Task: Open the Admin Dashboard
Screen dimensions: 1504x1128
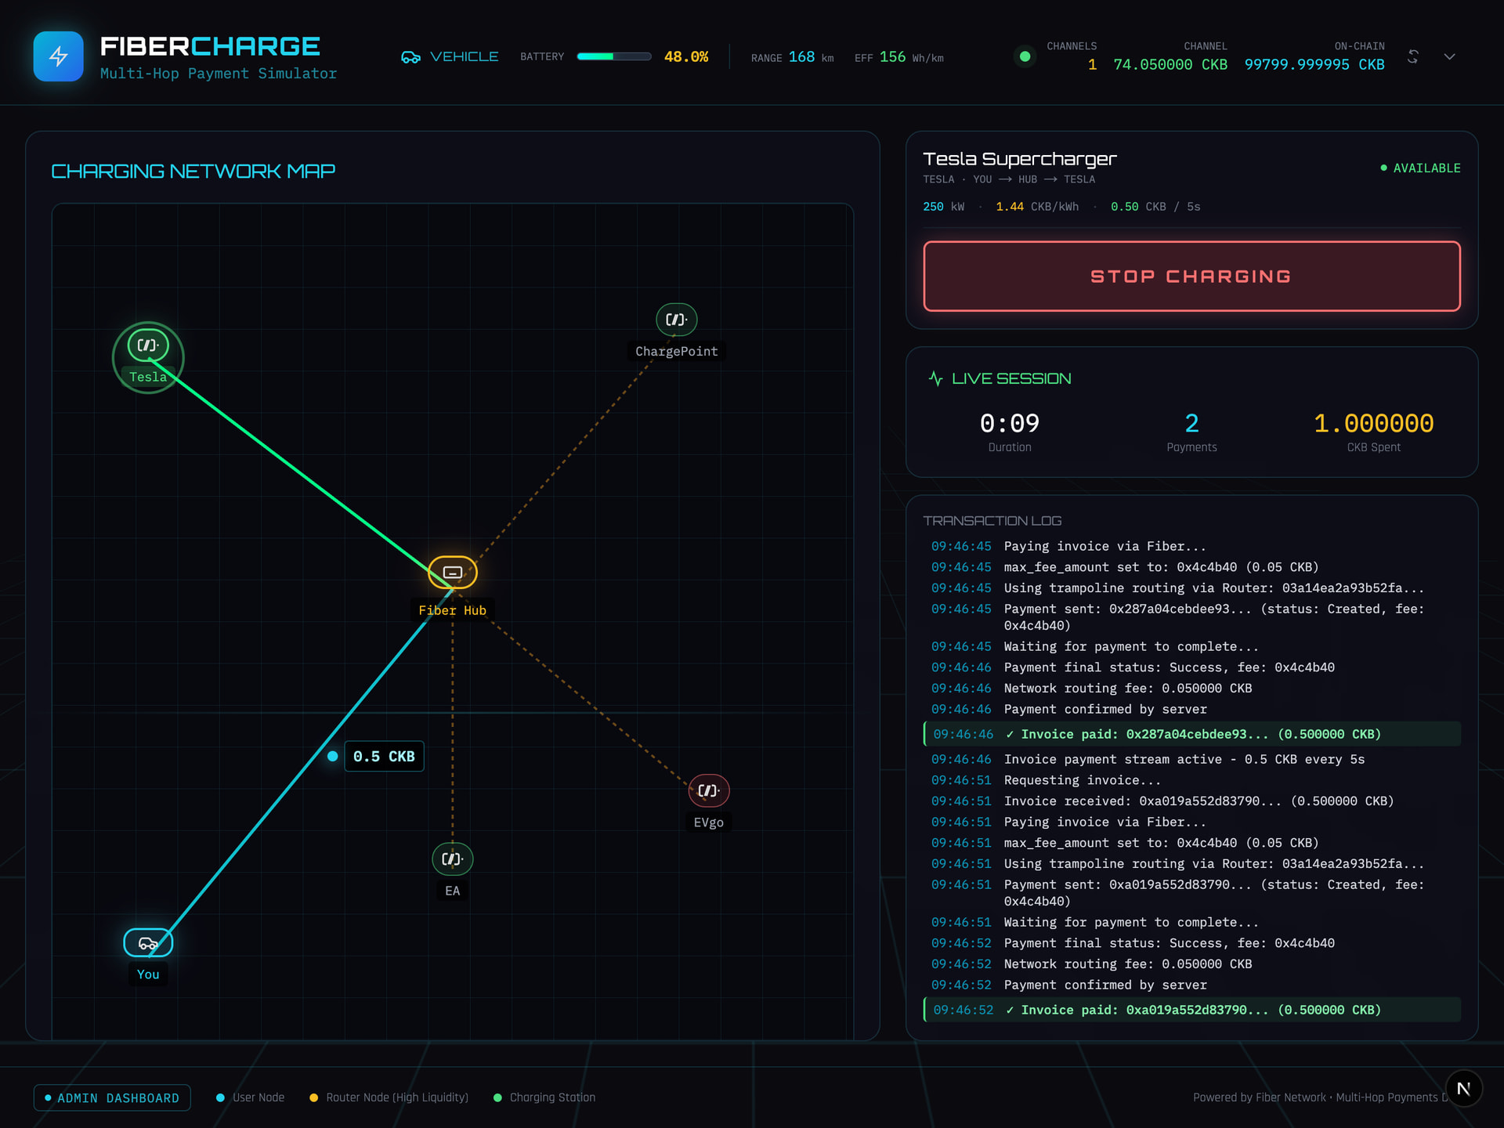Action: tap(112, 1097)
